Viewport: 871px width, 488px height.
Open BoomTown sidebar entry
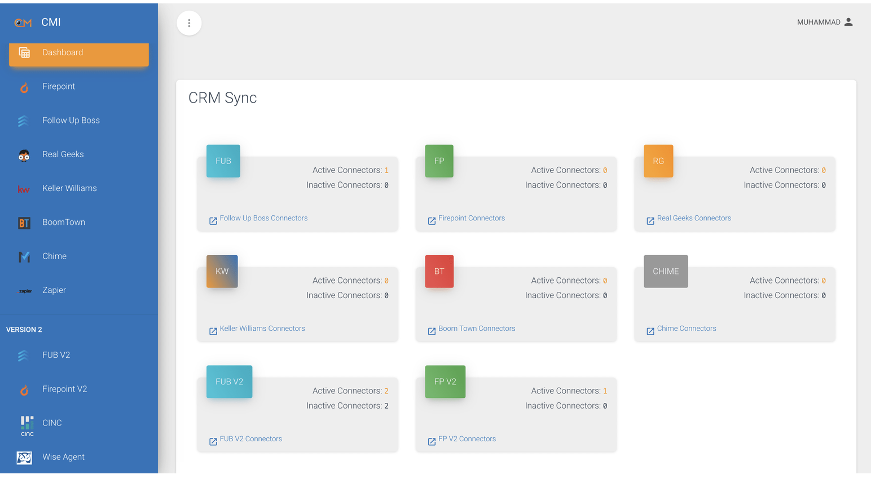coord(79,223)
